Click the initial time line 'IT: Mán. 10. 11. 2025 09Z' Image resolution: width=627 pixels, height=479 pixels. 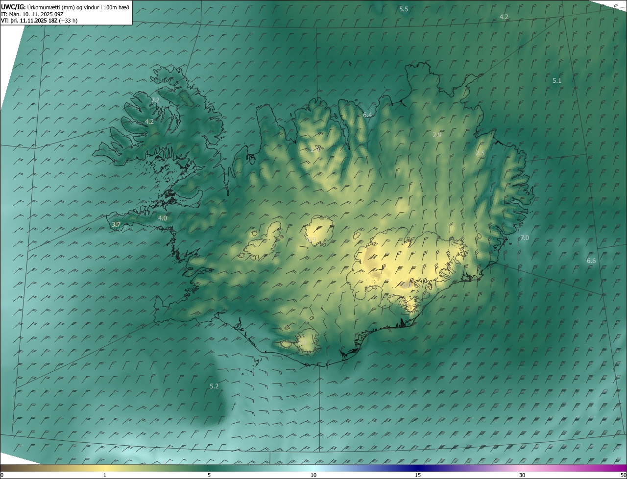click(32, 14)
